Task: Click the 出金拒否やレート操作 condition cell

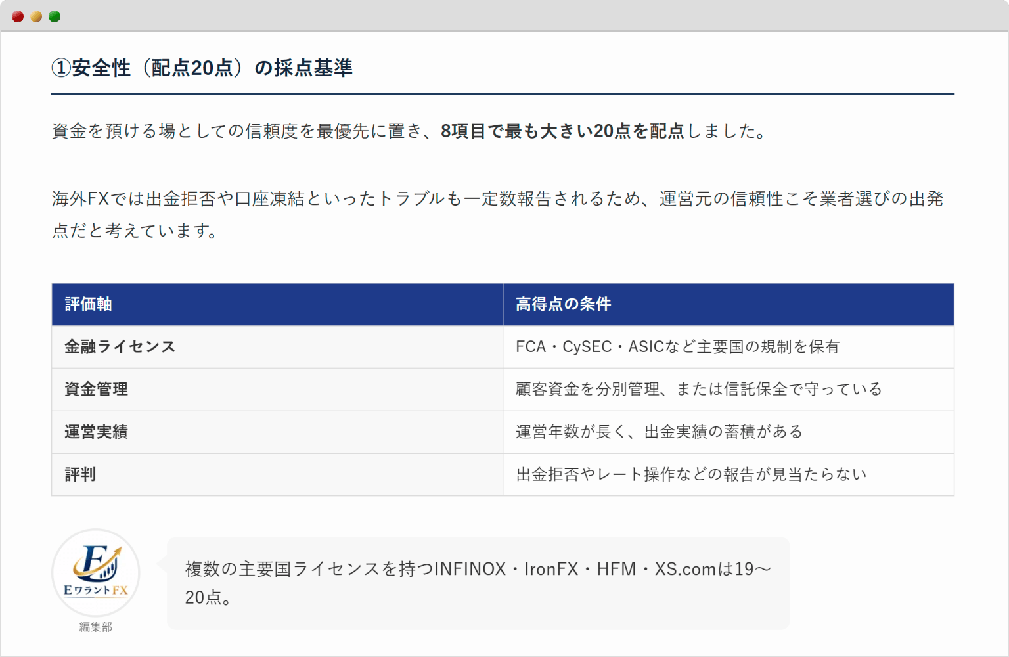Action: (729, 474)
